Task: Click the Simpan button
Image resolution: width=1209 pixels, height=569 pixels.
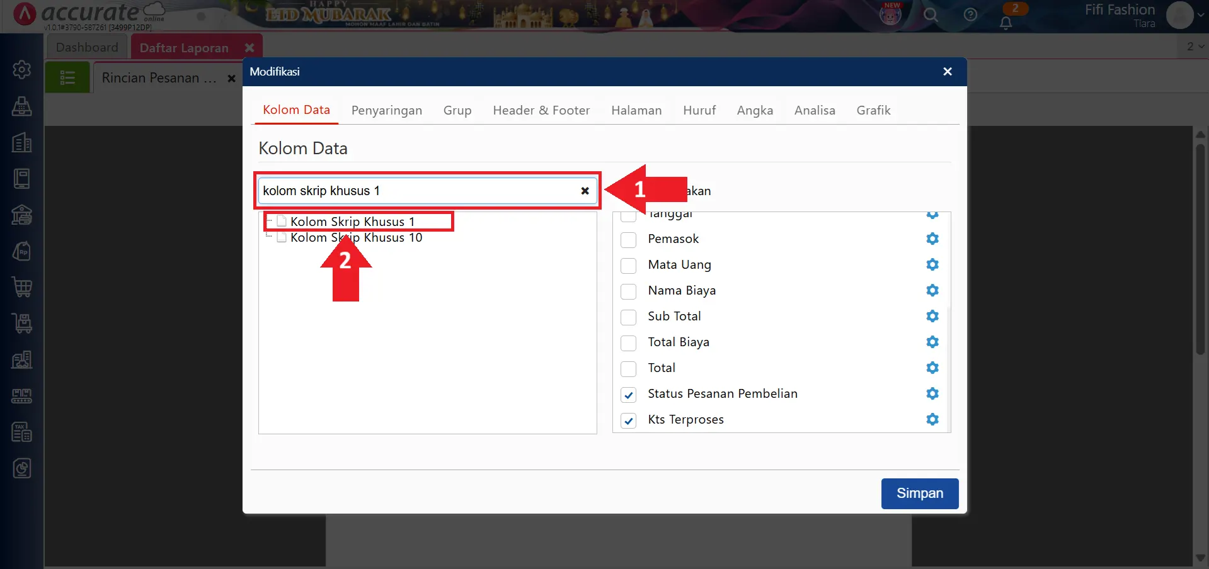Action: [x=919, y=493]
